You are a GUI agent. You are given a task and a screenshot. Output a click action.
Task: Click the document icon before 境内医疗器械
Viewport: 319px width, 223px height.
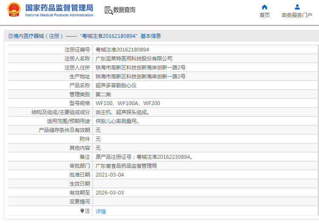tap(11, 36)
